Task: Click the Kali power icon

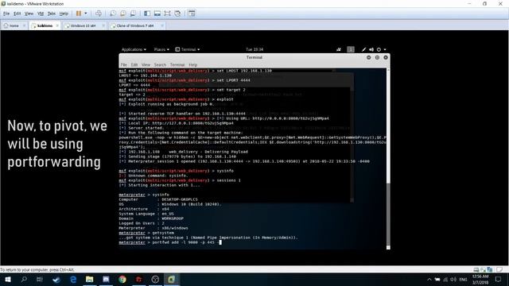Action: tap(379, 49)
